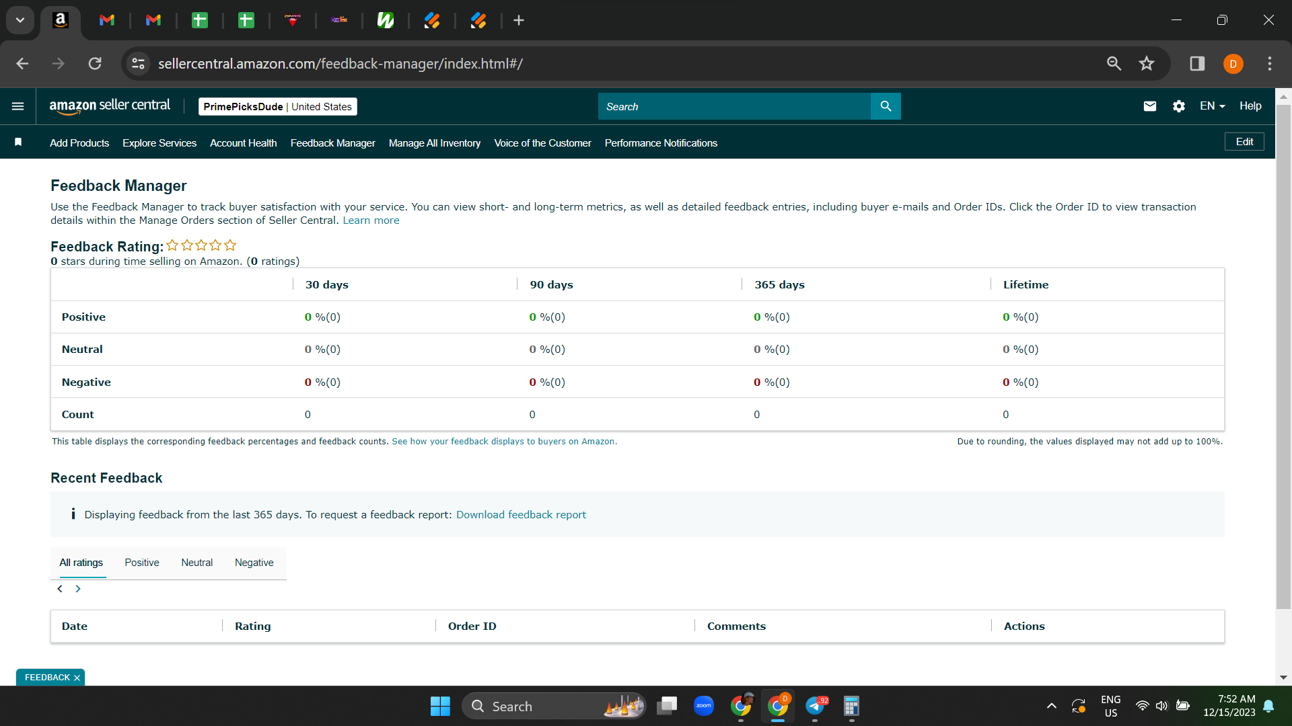The height and width of the screenshot is (726, 1292).
Task: Click the browser forward arrow
Action: (x=59, y=63)
